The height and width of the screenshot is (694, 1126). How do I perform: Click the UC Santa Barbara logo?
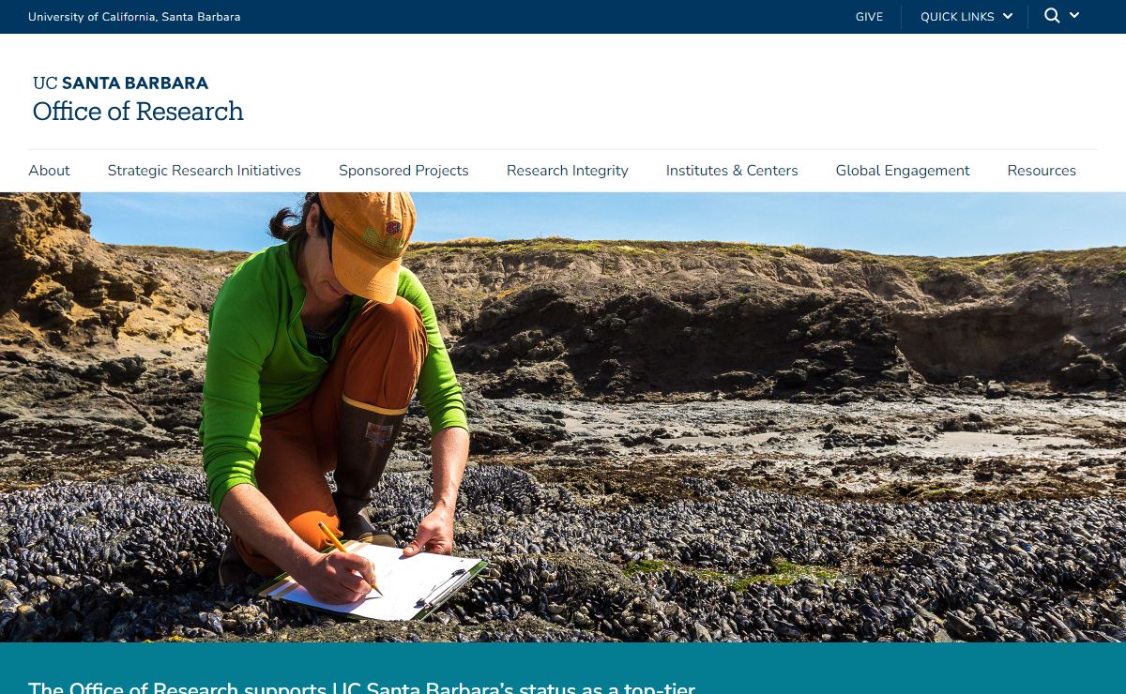[120, 83]
